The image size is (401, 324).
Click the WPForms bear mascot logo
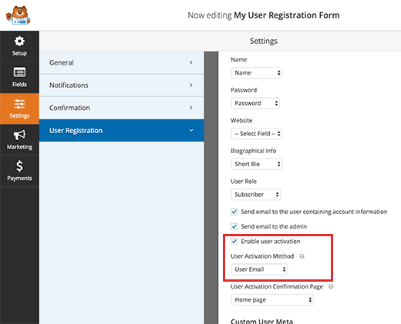[x=19, y=15]
